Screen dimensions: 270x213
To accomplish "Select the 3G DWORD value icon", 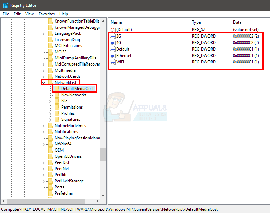I will click(113, 36).
